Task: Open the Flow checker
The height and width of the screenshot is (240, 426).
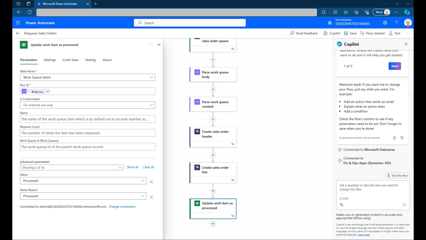Action: pyautogui.click(x=372, y=33)
